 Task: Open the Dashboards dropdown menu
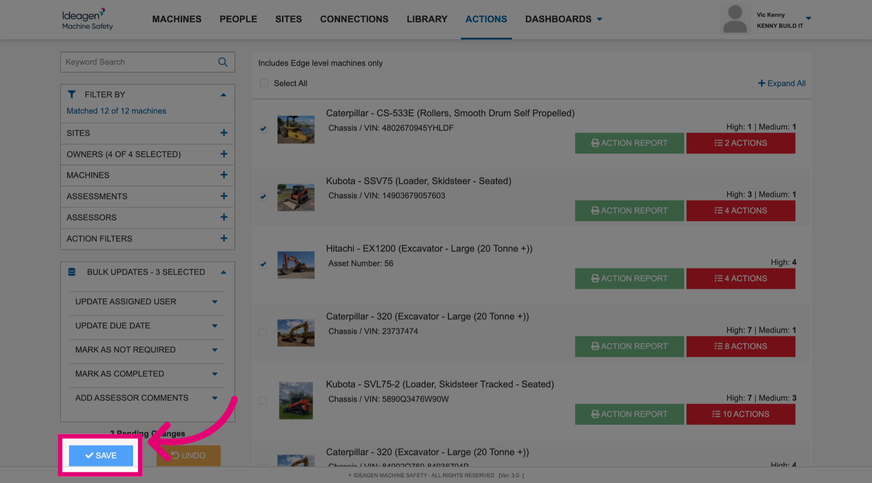click(564, 19)
